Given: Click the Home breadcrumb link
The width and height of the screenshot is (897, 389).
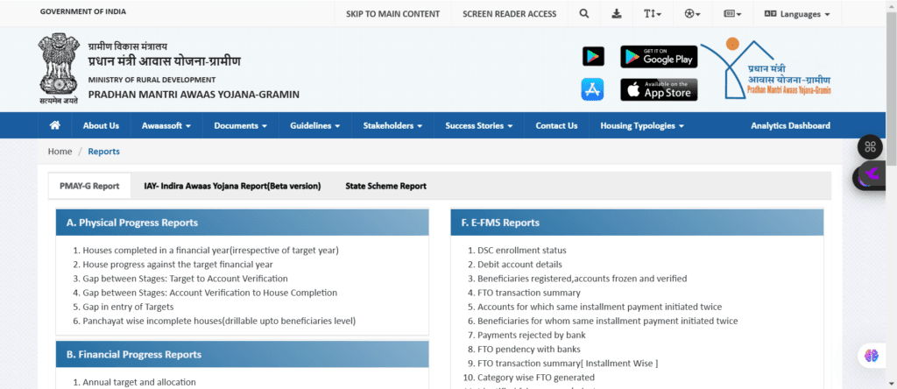Looking at the screenshot, I should (x=60, y=152).
